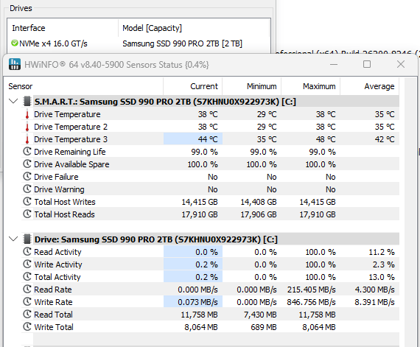This screenshot has height=347, width=420.
Task: Click the Model [Capacity] column header
Action: tap(194, 28)
